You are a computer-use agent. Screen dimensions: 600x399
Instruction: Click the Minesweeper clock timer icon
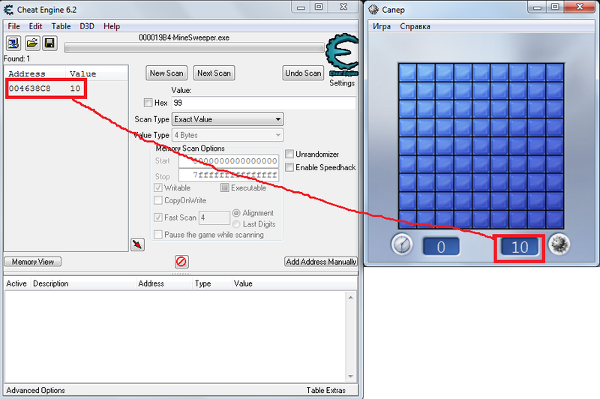(x=402, y=244)
